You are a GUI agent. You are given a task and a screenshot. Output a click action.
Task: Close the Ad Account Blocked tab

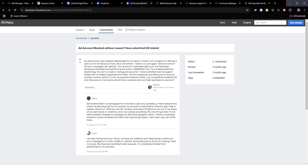pyautogui.click(x=151, y=3)
